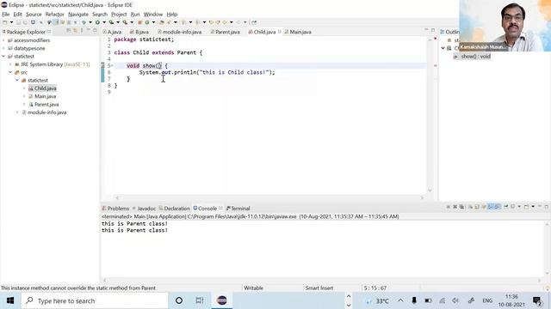Click the taskbar search box
The image size is (551, 309).
pyautogui.click(x=95, y=300)
